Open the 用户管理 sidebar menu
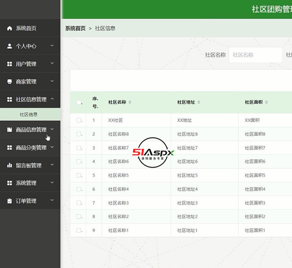 (x=30, y=64)
